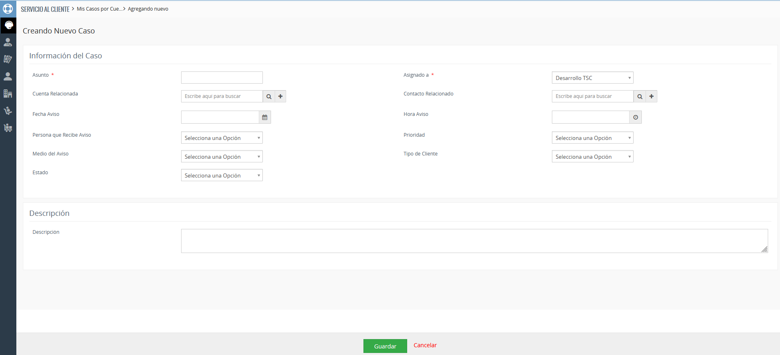This screenshot has height=355, width=780.
Task: Expand the Estado dropdown
Action: (x=222, y=175)
